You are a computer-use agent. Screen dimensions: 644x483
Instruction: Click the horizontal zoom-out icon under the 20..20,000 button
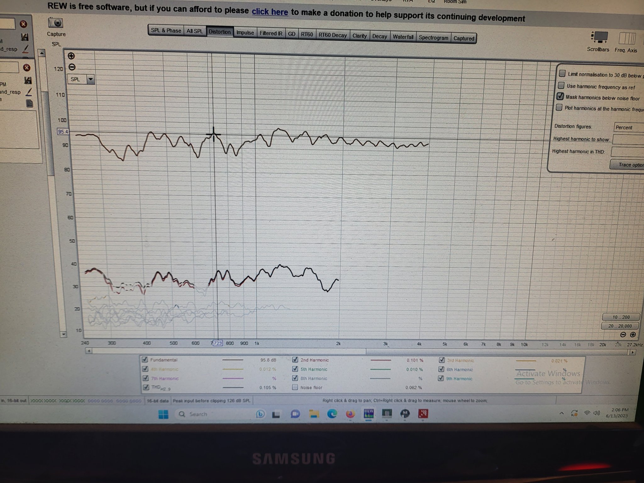[623, 335]
